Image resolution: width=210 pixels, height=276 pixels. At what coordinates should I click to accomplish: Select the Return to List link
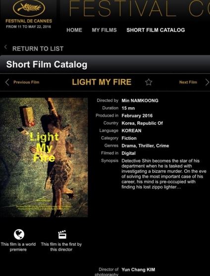pos(38,49)
